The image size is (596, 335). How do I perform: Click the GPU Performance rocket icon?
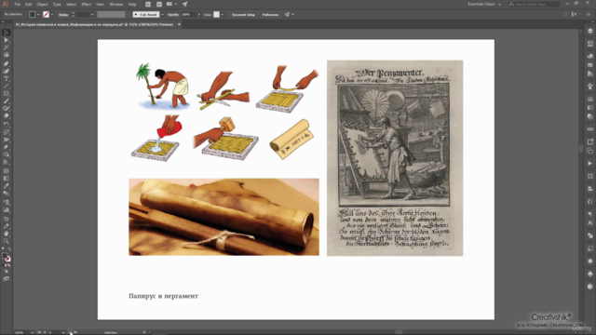click(184, 4)
